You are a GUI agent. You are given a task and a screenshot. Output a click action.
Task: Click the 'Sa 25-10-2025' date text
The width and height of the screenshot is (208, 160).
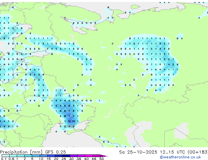click(x=138, y=152)
